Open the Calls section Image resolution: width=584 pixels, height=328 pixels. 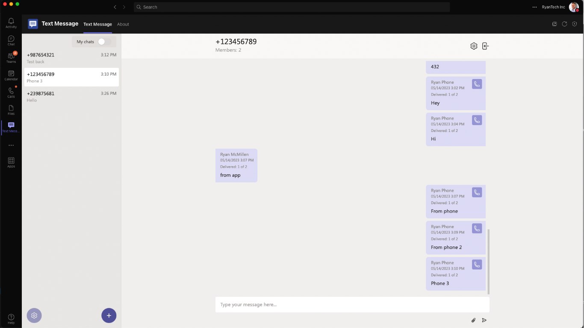pyautogui.click(x=11, y=93)
